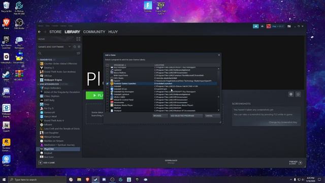Select Discord desktop icon
Viewport: 325px width, 183px height.
6,93
